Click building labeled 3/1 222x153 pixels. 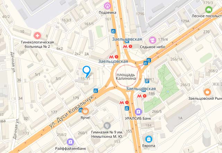[x=58, y=79]
